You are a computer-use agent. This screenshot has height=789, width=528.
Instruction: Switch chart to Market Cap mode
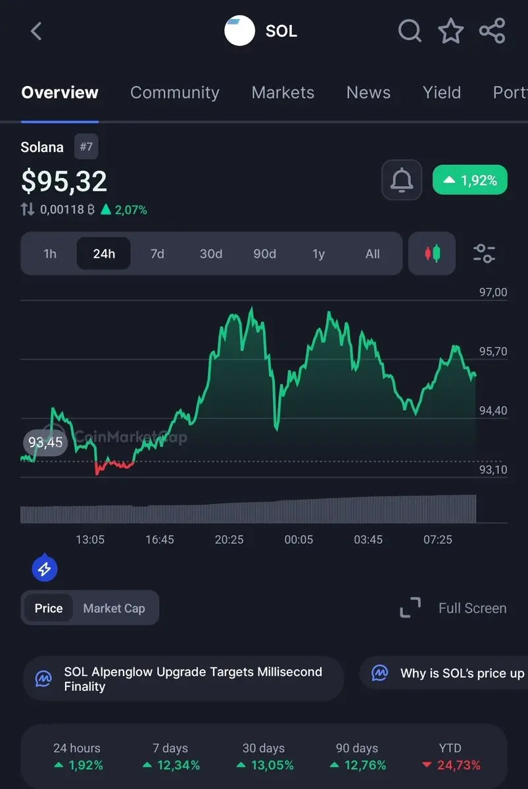pyautogui.click(x=114, y=608)
